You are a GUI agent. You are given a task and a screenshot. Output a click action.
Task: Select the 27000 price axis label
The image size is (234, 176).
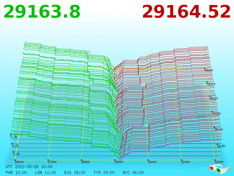point(52,162)
